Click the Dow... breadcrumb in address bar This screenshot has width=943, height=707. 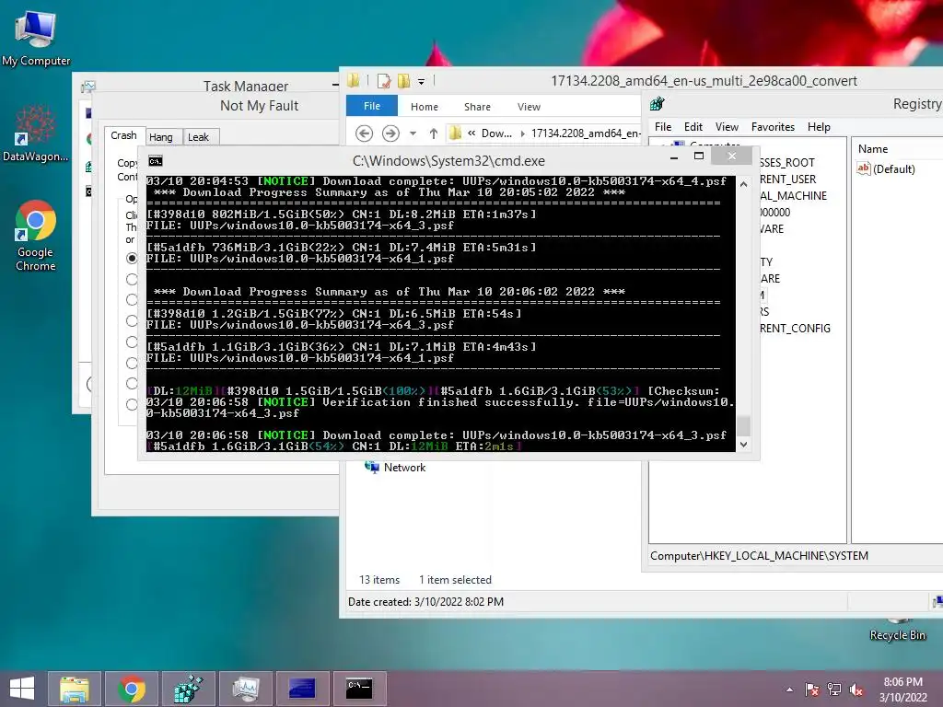[496, 133]
